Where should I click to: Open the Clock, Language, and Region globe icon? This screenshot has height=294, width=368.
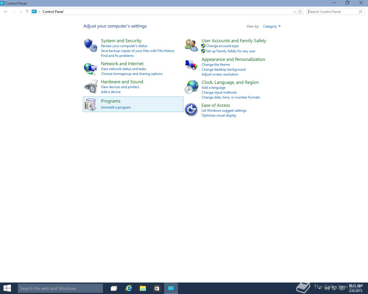(191, 87)
